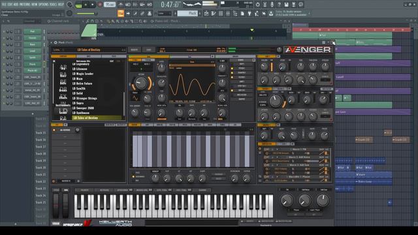Image resolution: width=418 pixels, height=235 pixels.
Task: Open the mixer view icon
Action: 228,13
